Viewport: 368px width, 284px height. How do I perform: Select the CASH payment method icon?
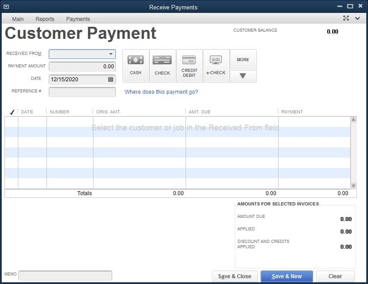tap(135, 65)
